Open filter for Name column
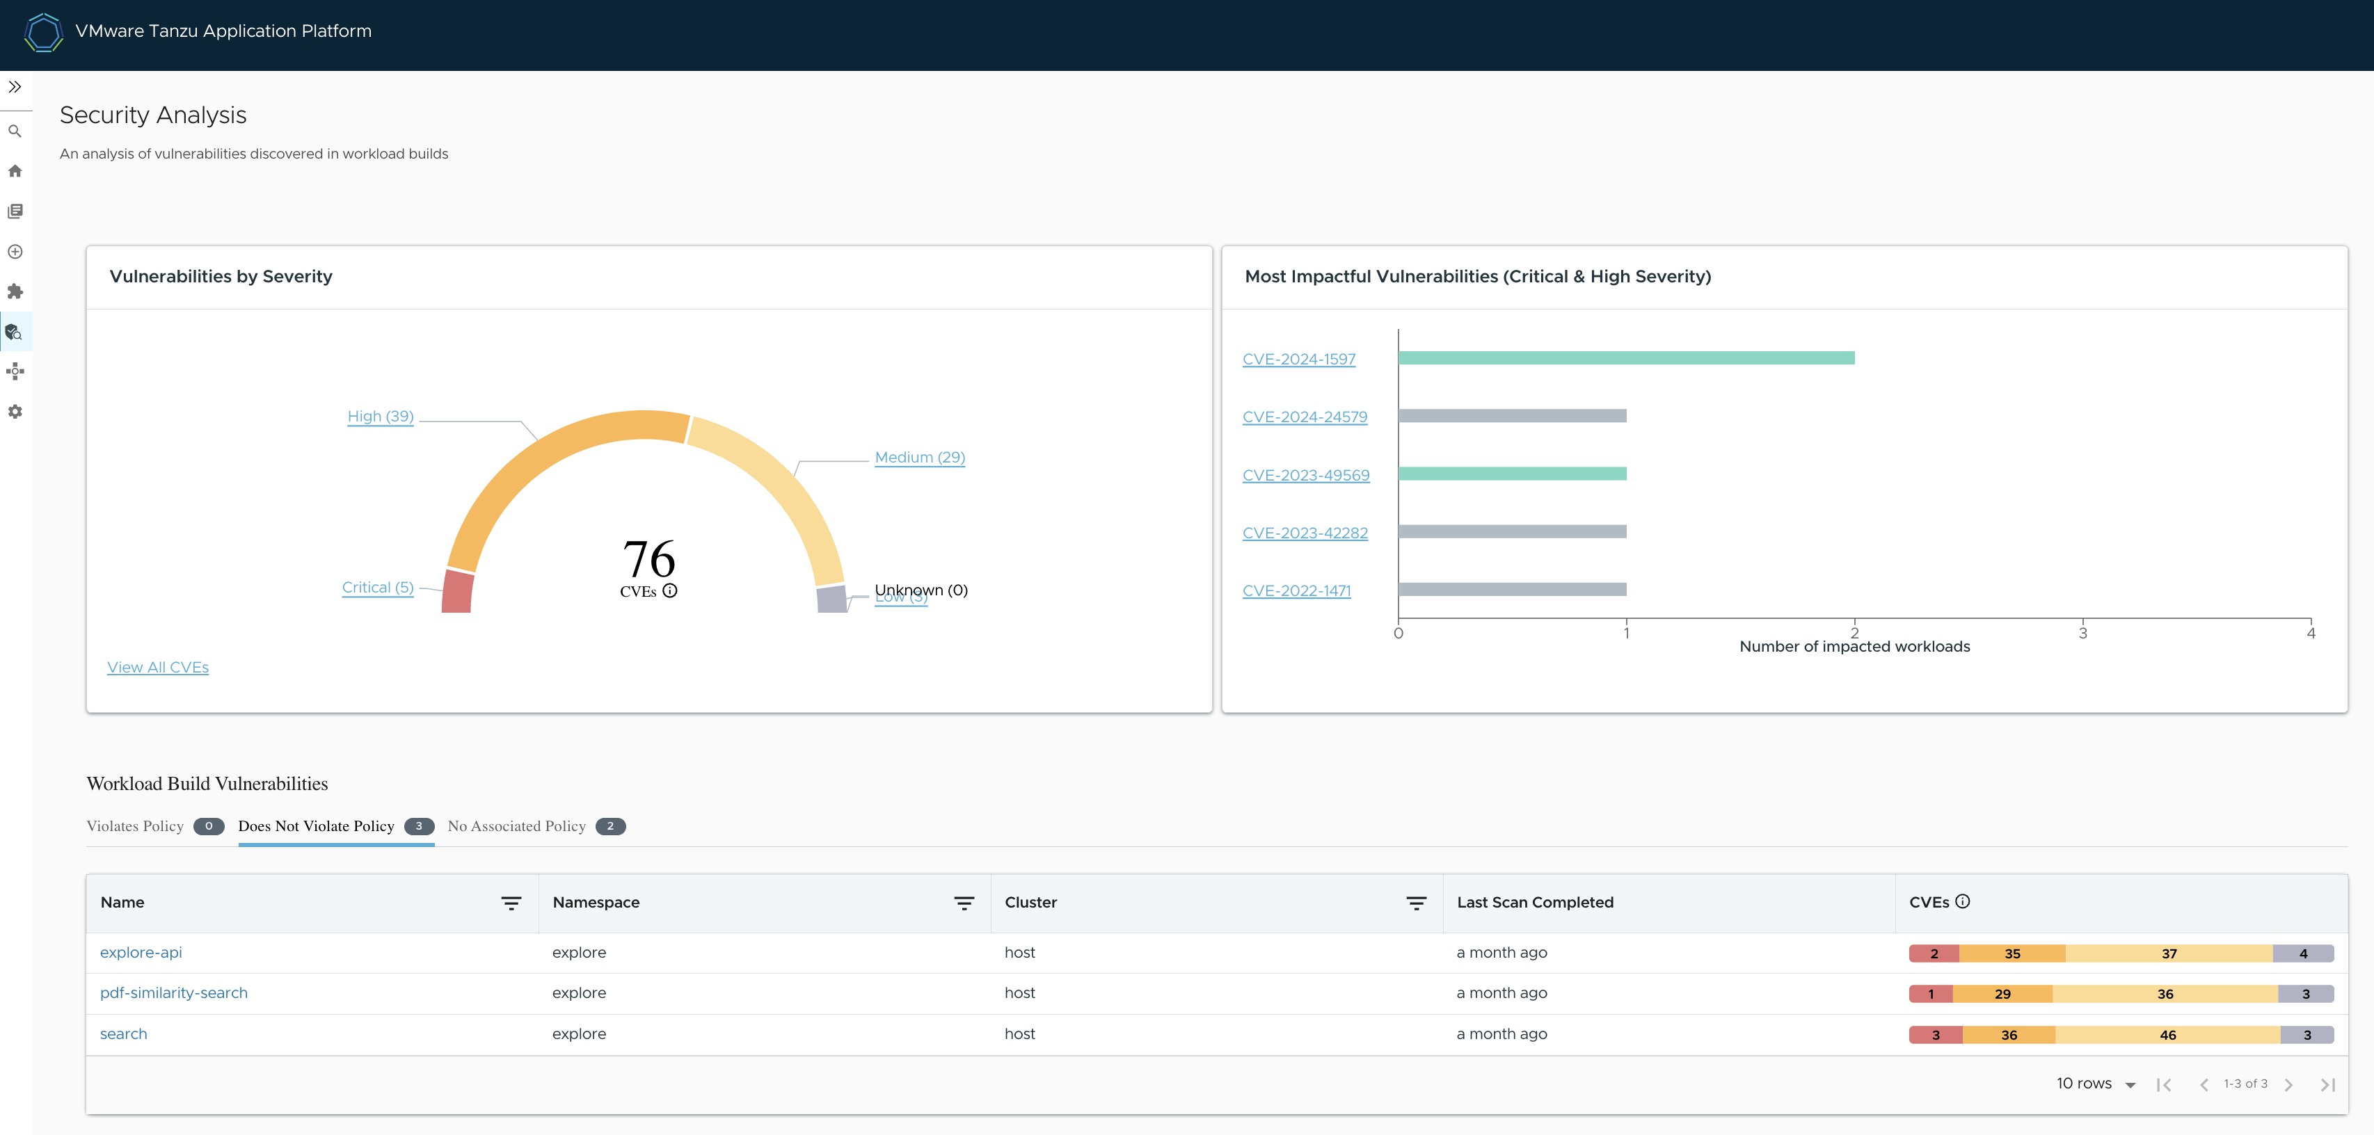The height and width of the screenshot is (1135, 2374). tap(511, 903)
